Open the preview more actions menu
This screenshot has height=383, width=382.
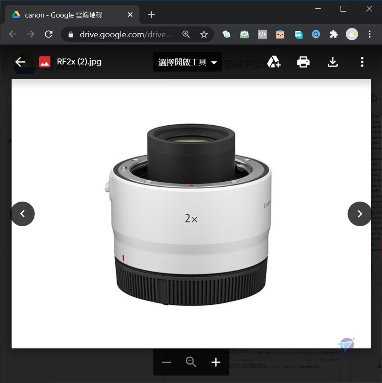362,62
